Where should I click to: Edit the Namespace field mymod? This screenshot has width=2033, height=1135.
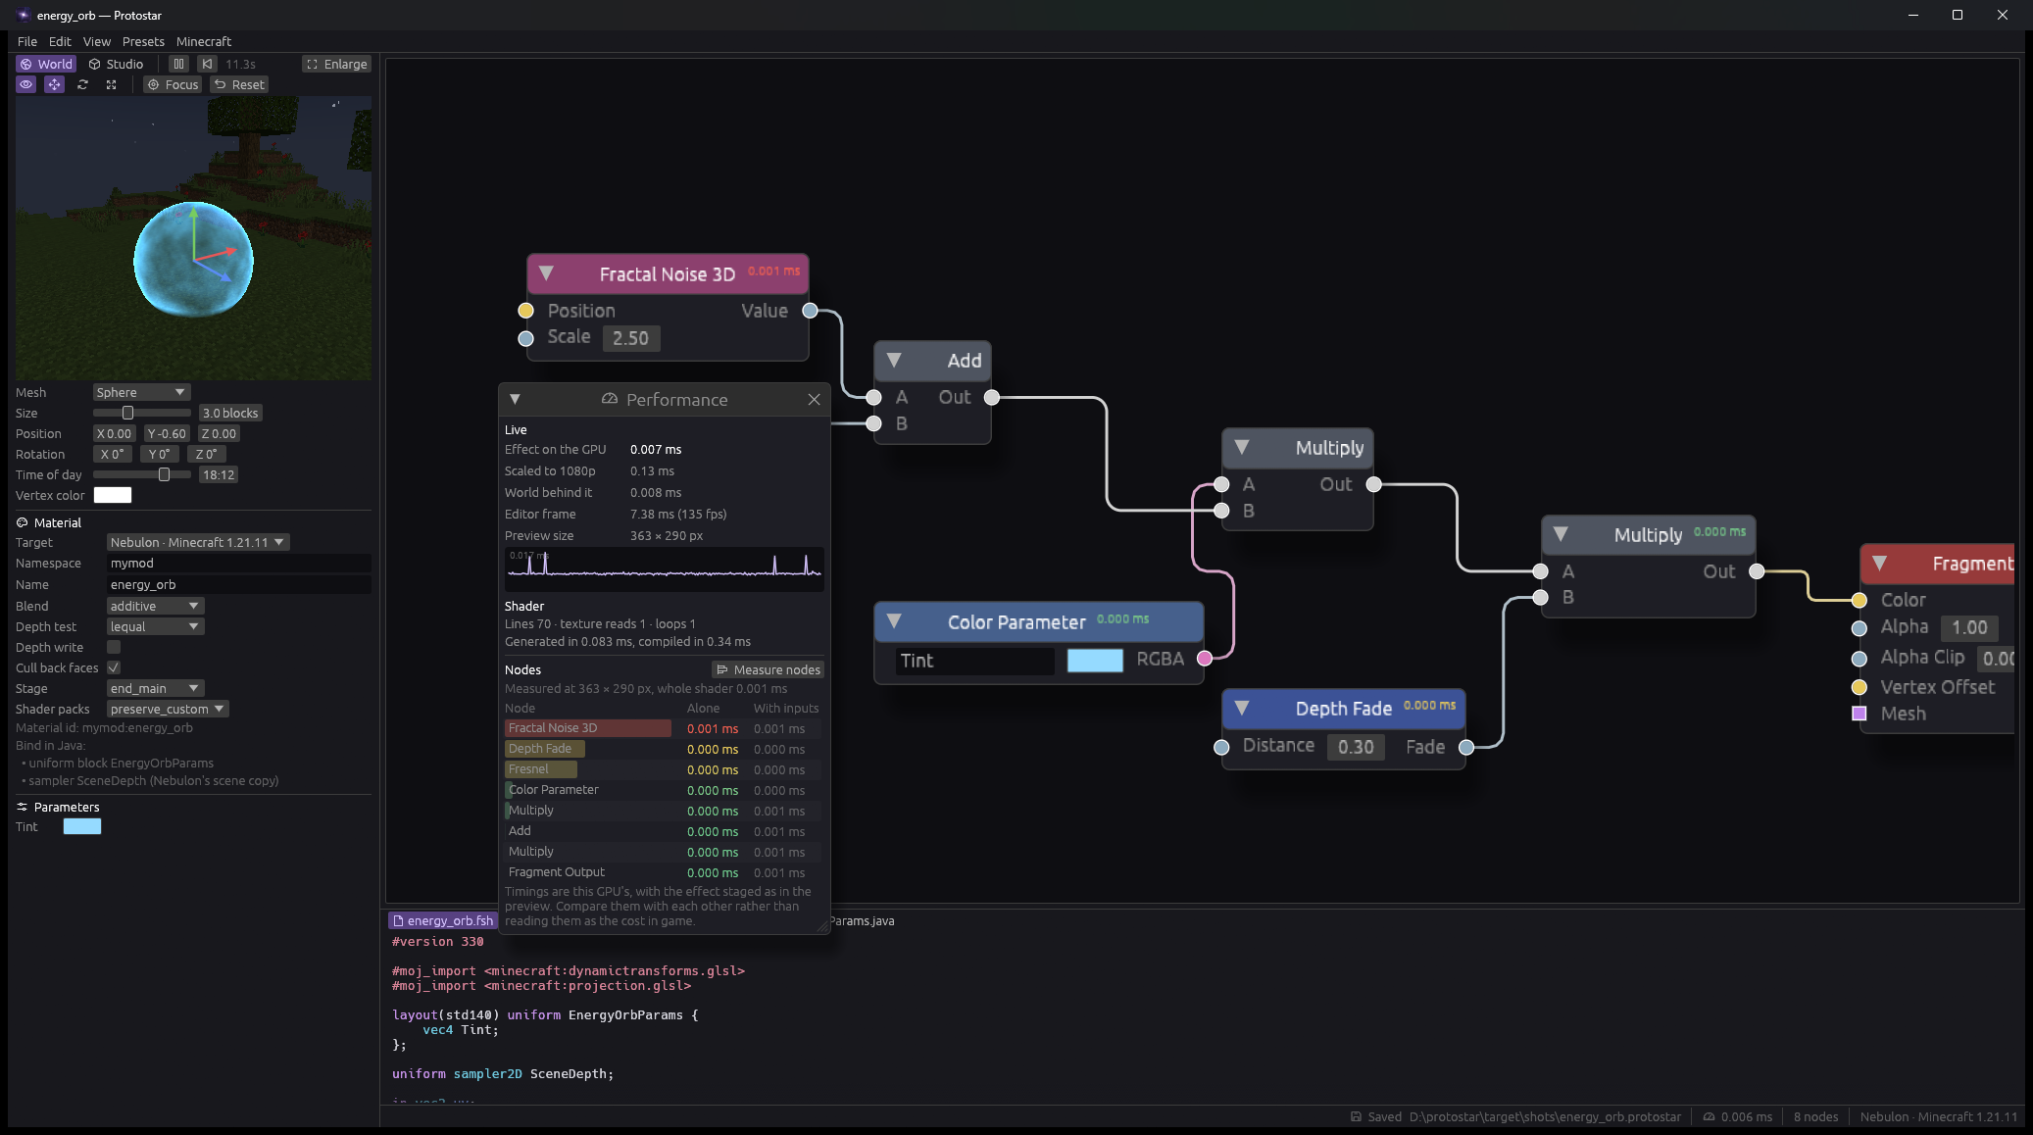click(238, 563)
